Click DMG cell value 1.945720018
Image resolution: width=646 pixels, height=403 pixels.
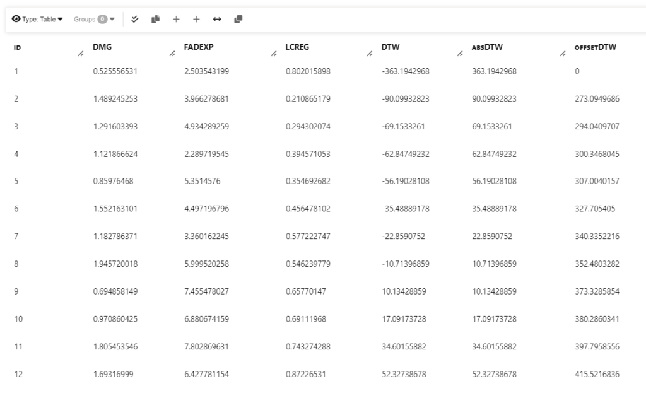[115, 264]
